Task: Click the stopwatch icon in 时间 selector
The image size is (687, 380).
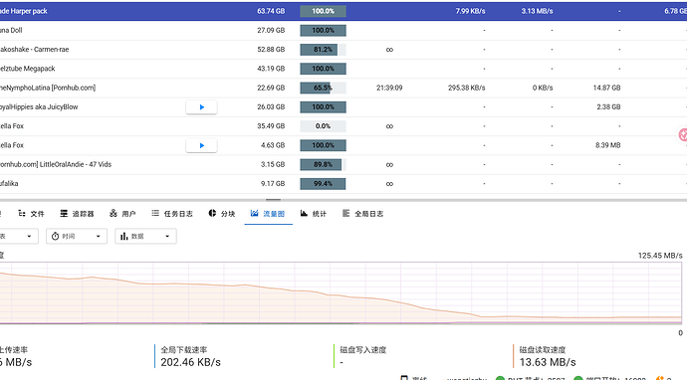Action: [x=55, y=237]
